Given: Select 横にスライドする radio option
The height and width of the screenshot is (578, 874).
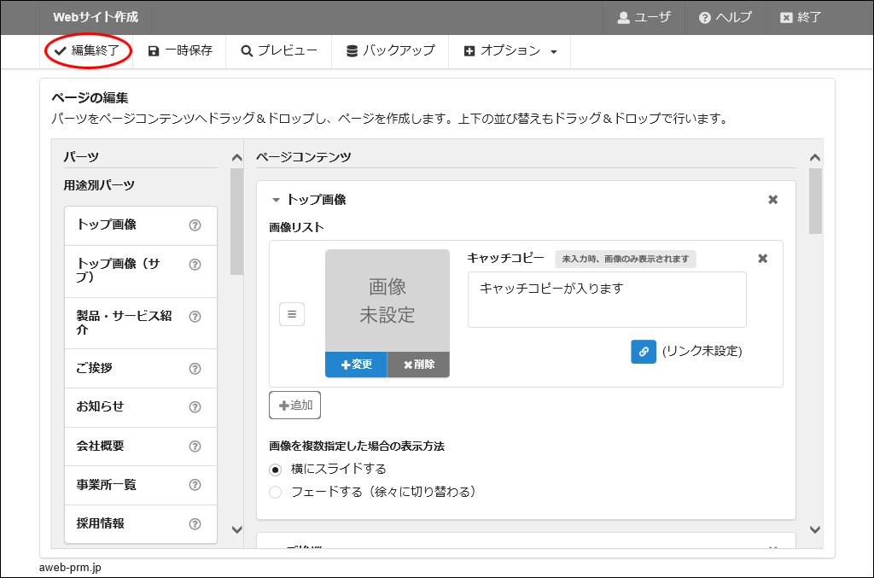Looking at the screenshot, I should click(275, 470).
